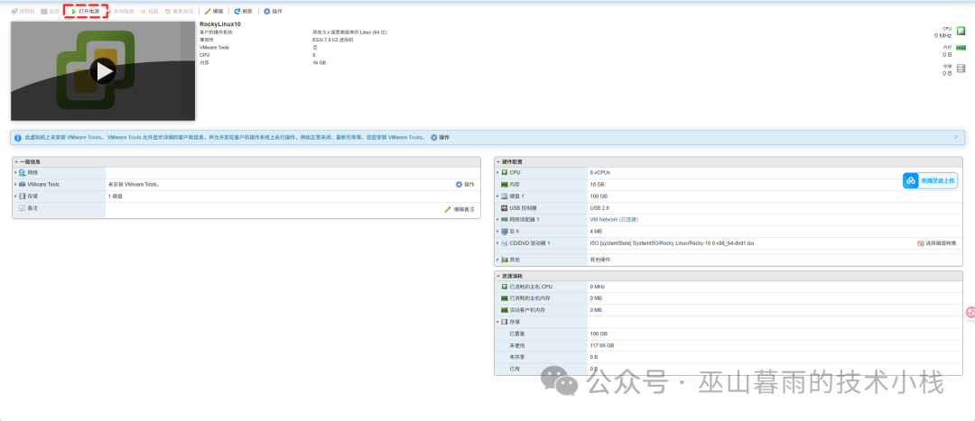Click the ESXi 7.0 U2 虚拟机 compatibility text
The height and width of the screenshot is (421, 975).
coord(332,40)
